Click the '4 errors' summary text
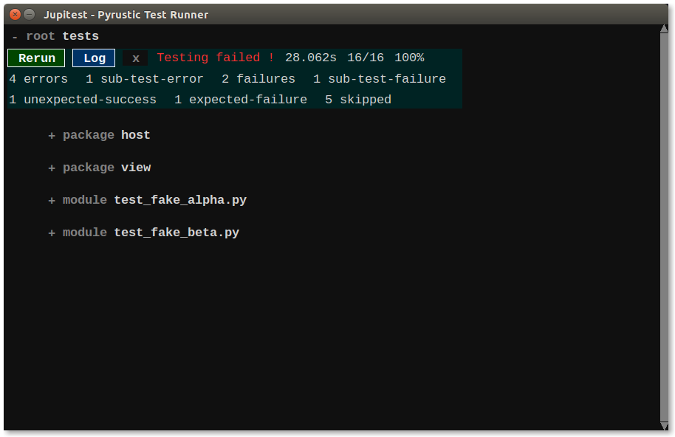Viewport: 675px width, 437px height. click(x=38, y=79)
